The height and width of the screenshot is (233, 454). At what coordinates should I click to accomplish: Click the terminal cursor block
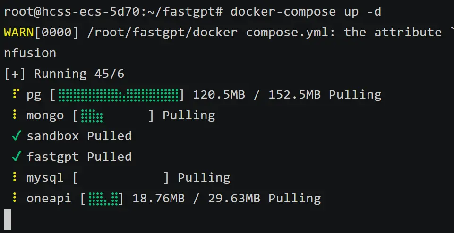point(7,219)
